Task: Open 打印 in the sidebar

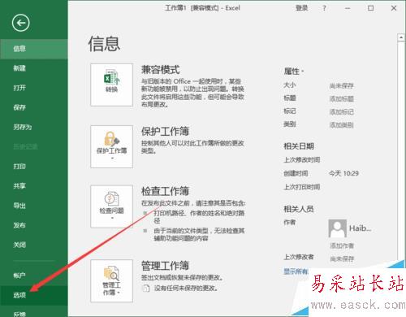Action: [x=34, y=167]
